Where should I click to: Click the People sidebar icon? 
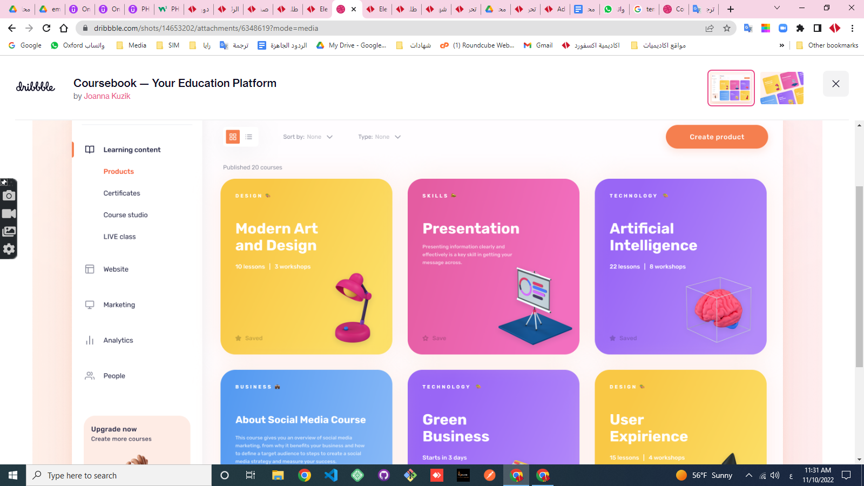point(90,376)
